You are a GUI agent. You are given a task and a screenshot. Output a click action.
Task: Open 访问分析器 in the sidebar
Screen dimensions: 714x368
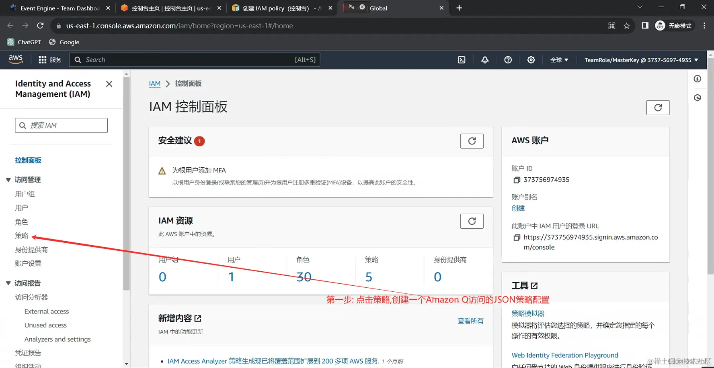point(31,297)
